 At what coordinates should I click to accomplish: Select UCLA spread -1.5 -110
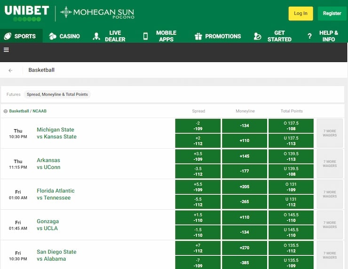pos(198,232)
